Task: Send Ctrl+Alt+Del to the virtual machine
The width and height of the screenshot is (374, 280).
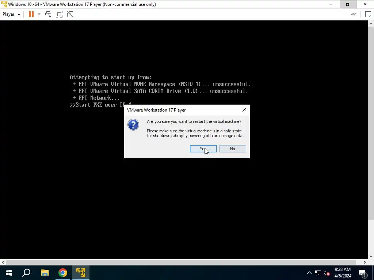Action: [48, 14]
